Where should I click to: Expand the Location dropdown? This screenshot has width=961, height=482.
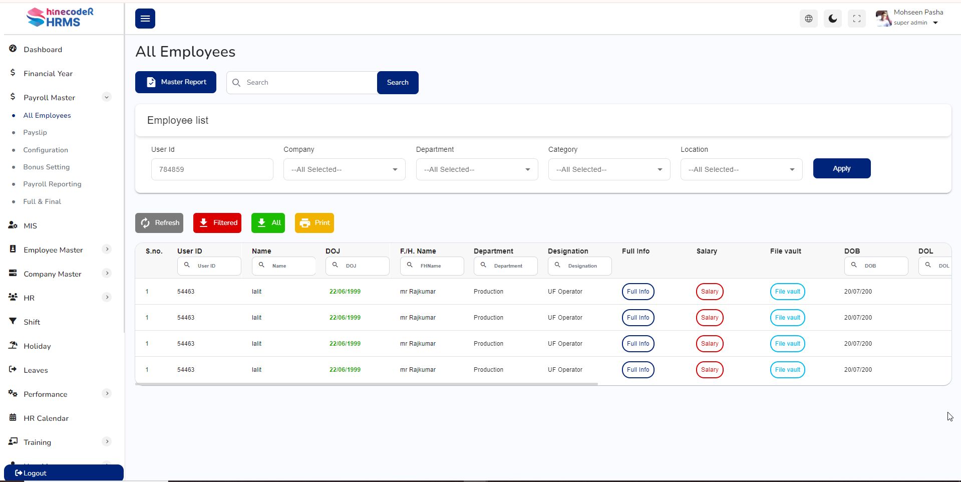(x=741, y=169)
